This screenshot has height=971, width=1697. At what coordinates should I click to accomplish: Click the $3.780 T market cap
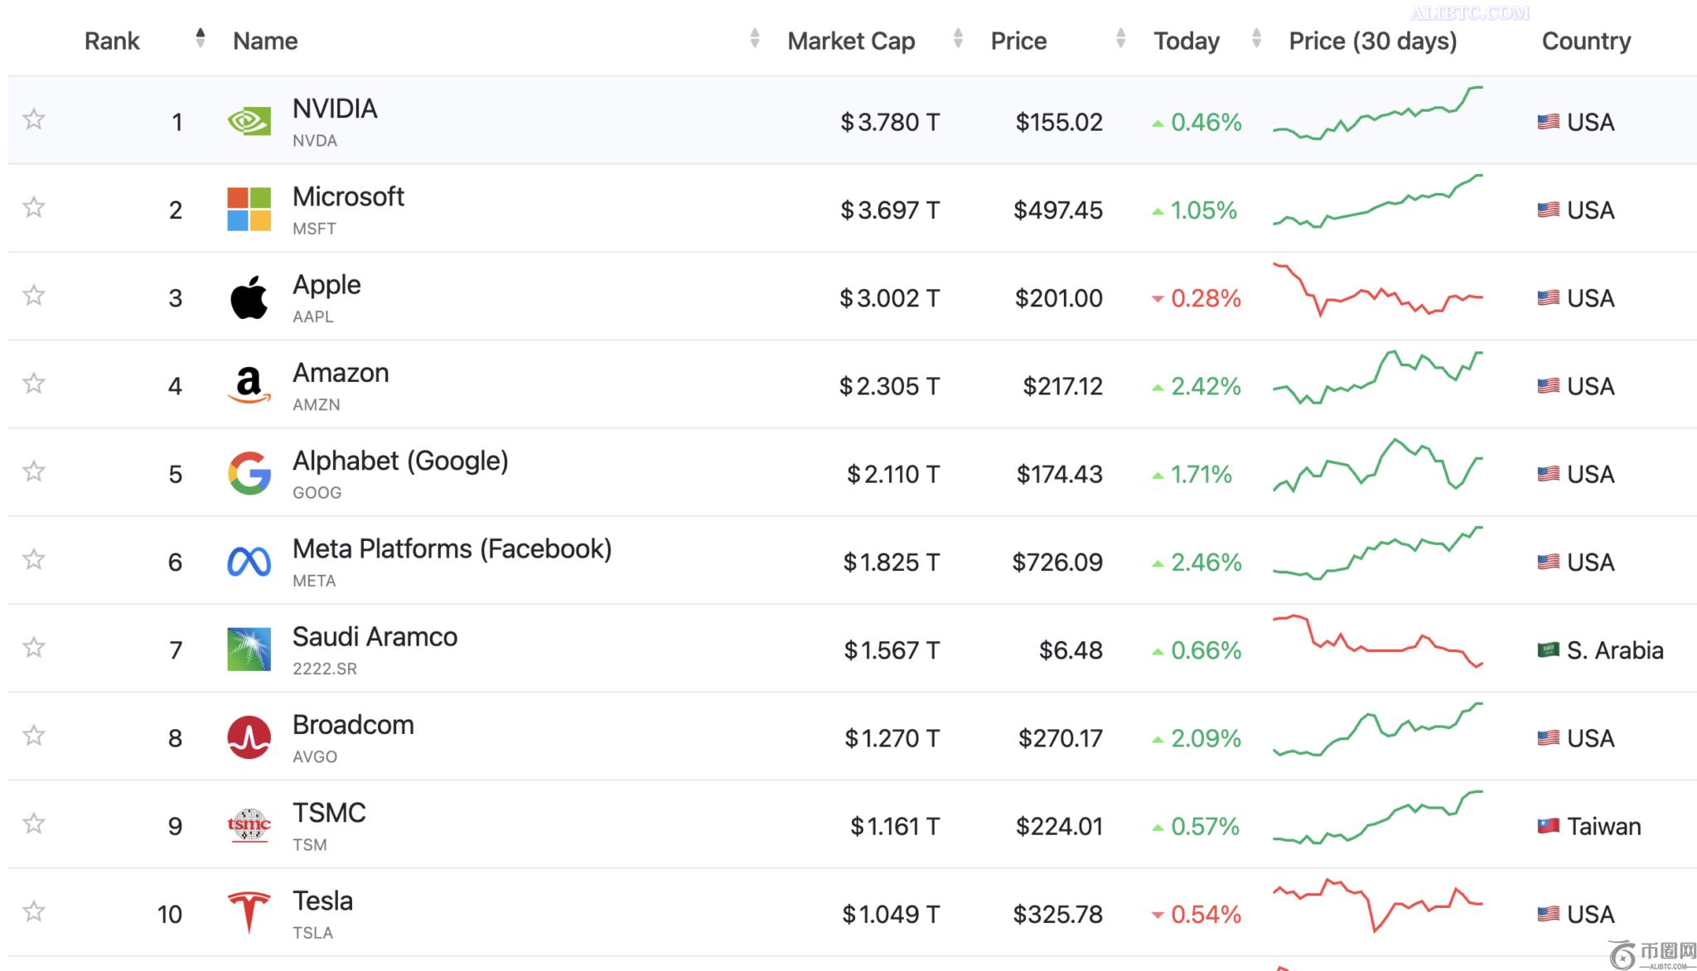(x=889, y=123)
